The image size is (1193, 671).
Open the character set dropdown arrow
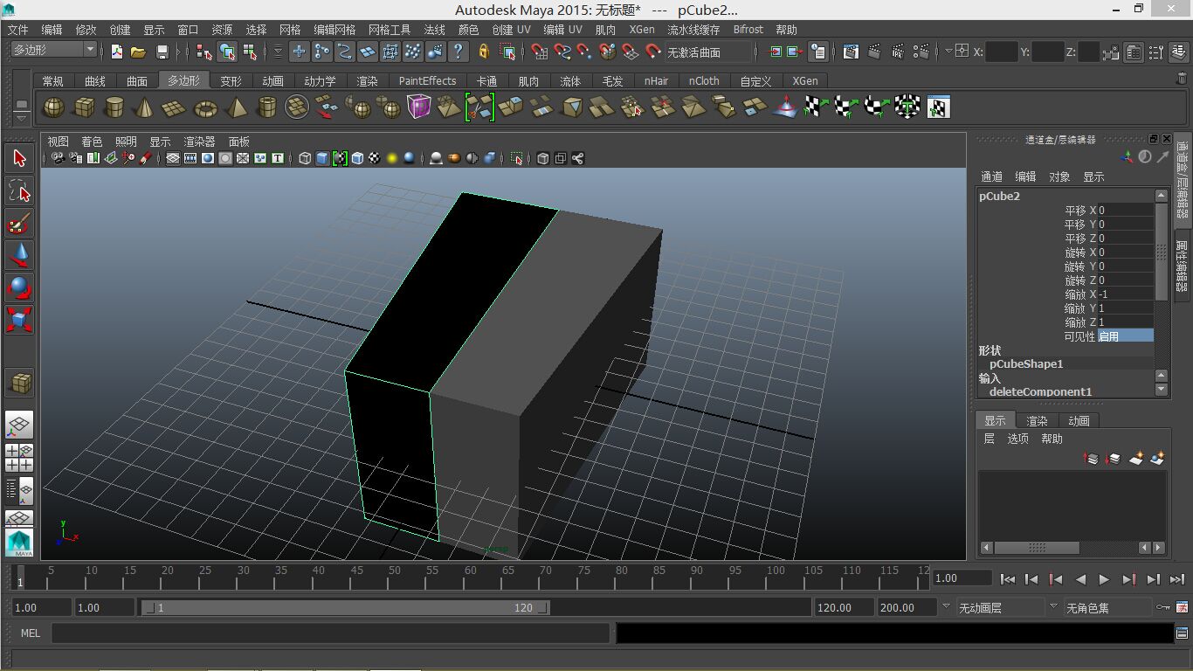1053,606
